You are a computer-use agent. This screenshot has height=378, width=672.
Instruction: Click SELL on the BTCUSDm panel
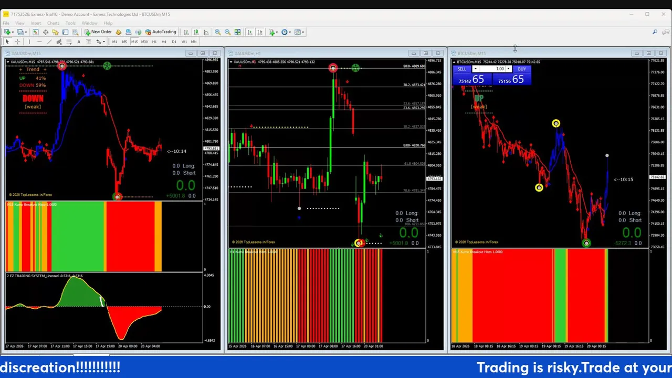(x=461, y=69)
